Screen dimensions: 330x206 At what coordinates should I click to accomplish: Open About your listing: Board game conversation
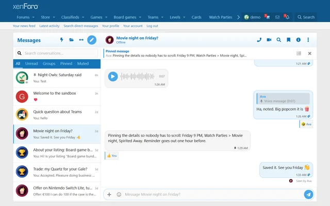point(57,153)
